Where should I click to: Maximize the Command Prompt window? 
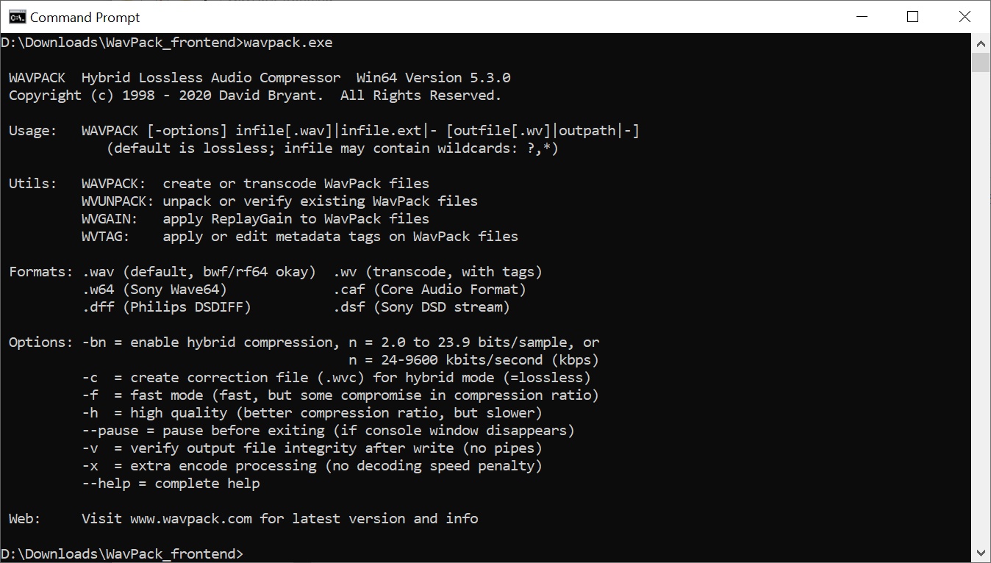pos(912,17)
